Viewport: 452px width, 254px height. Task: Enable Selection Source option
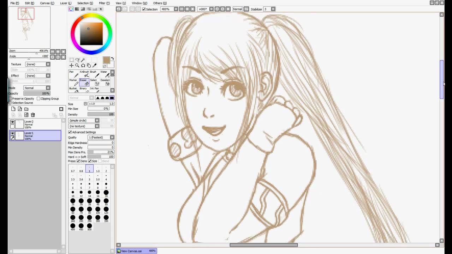coord(10,103)
